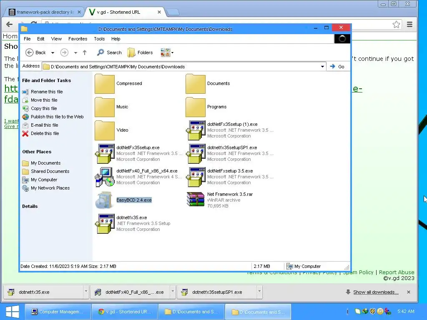Open the Music folder
Viewport: 427px width, 320px height.
(105, 107)
